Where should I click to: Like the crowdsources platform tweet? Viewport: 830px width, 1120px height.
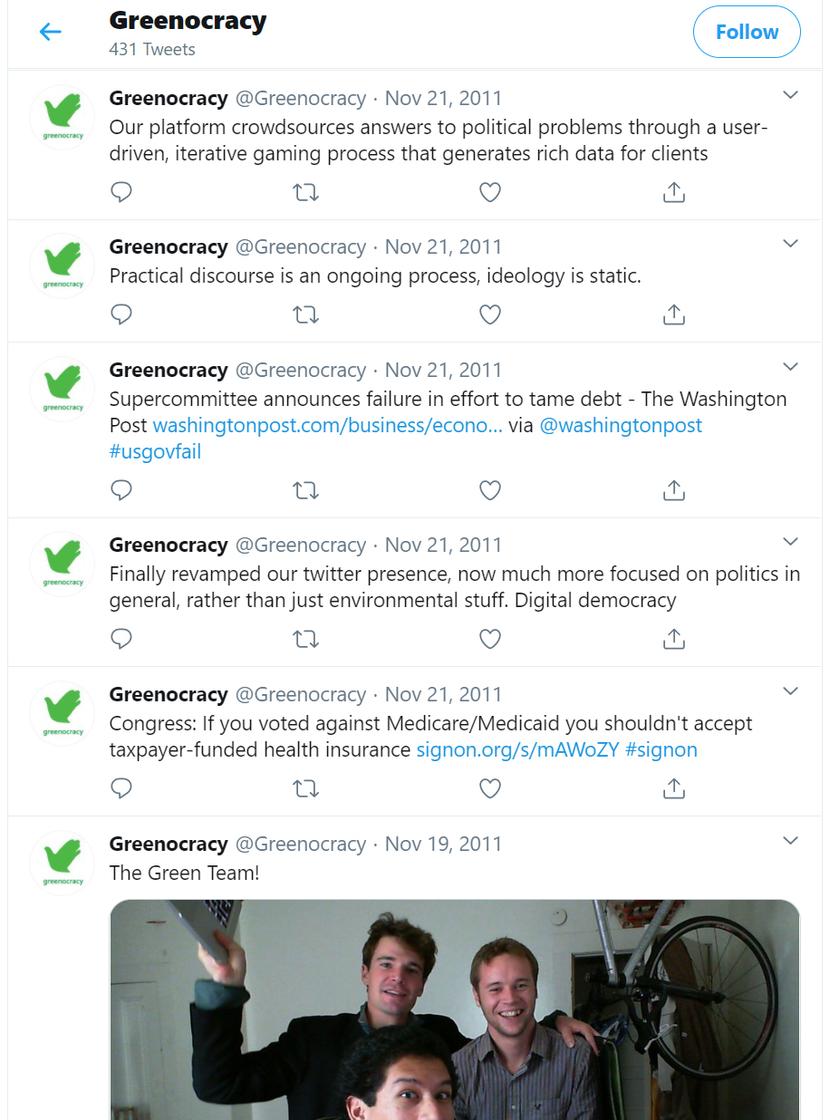tap(490, 192)
